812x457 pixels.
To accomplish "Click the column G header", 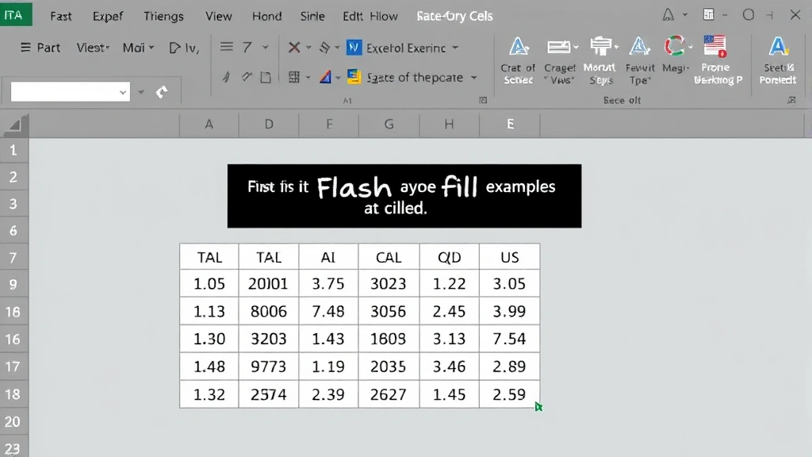I will [389, 125].
